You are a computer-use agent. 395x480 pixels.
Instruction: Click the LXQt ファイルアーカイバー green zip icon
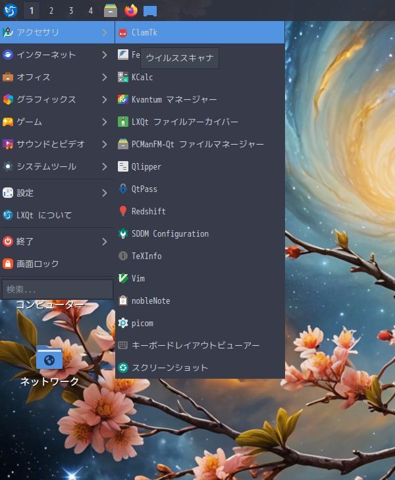[123, 122]
